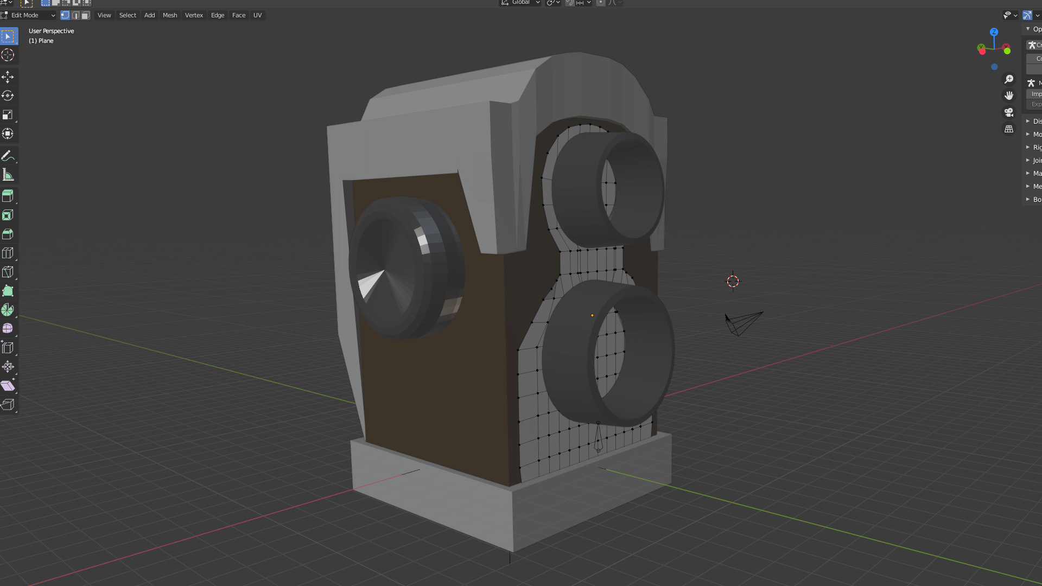Click the Cr... armature button in sidebar
The height and width of the screenshot is (586, 1042).
point(1034,45)
